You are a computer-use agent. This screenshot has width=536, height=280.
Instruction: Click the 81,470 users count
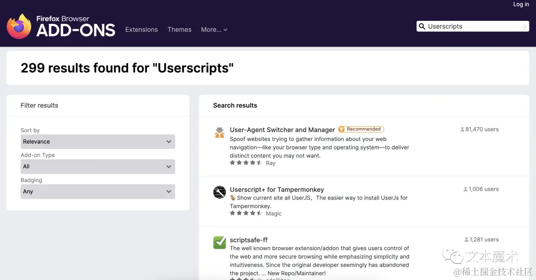(x=482, y=129)
